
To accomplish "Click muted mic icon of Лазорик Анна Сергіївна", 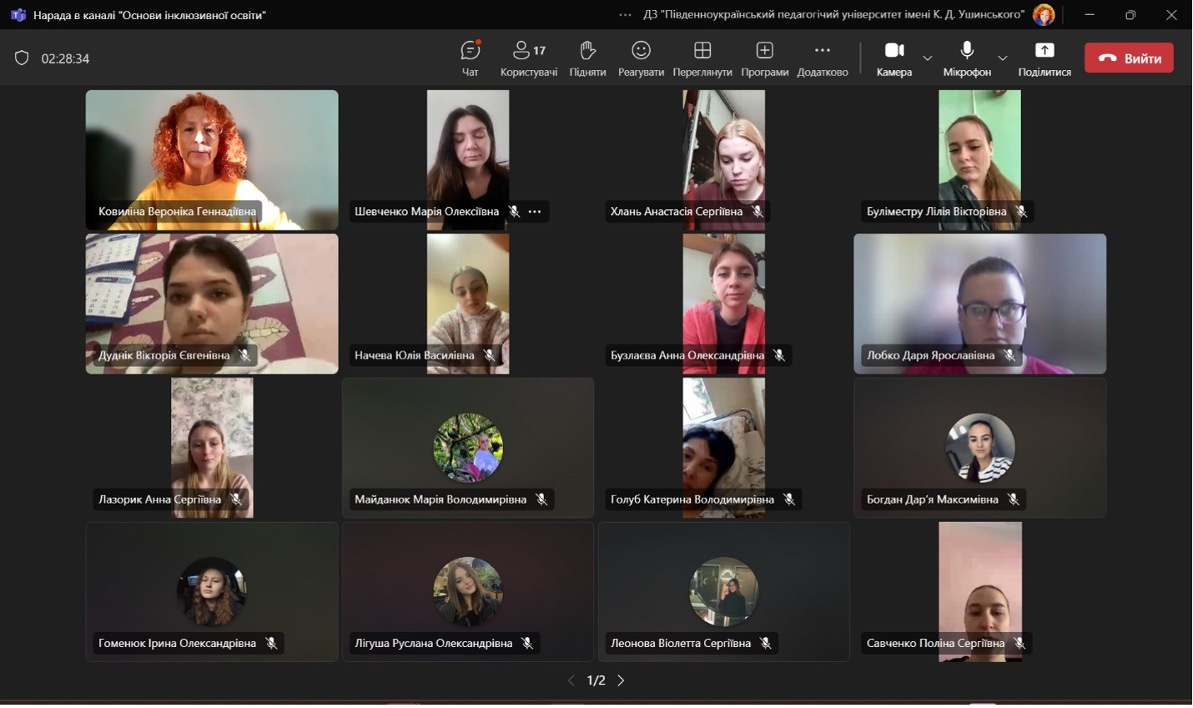I will click(236, 500).
